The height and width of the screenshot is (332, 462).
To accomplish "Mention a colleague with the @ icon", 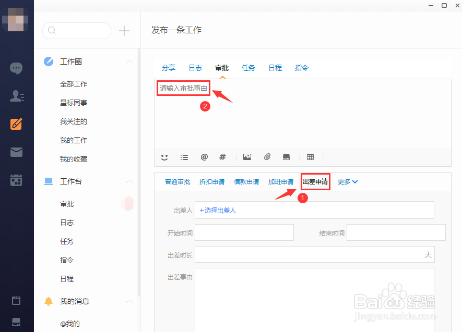I will 204,157.
